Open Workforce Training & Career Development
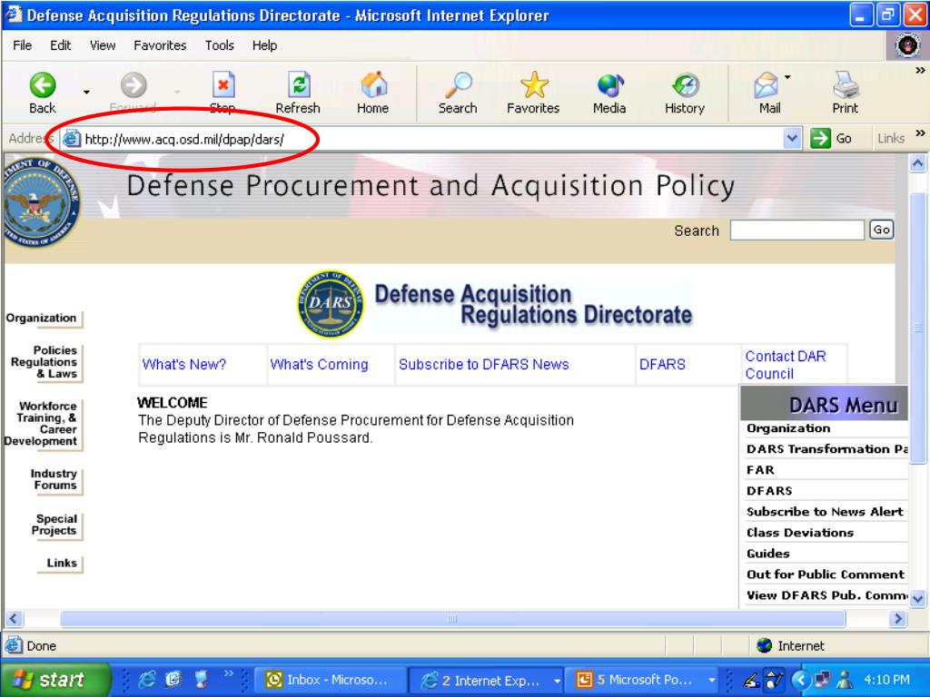 coord(40,424)
